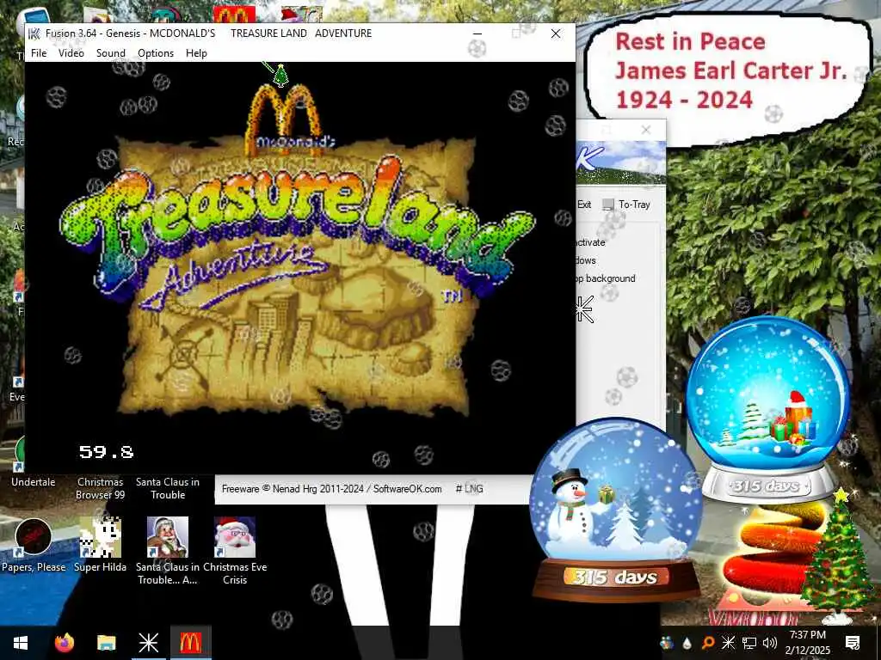Image resolution: width=881 pixels, height=660 pixels.
Task: Open the volume control in tray
Action: [x=770, y=643]
